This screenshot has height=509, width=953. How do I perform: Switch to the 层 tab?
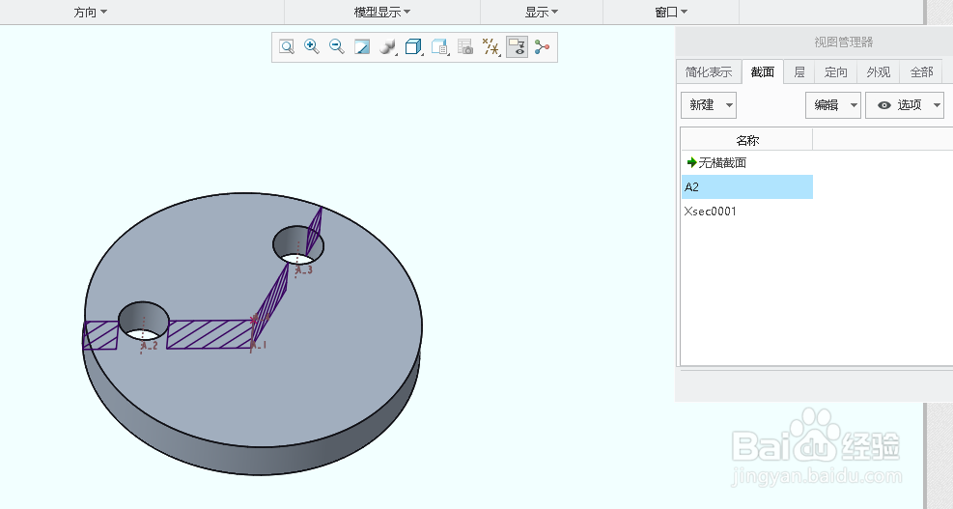(x=799, y=71)
